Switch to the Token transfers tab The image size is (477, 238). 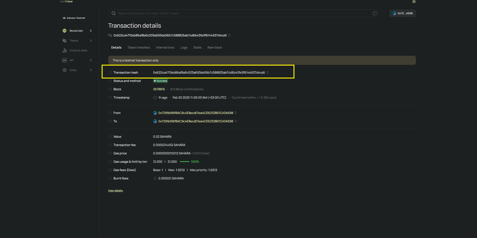click(139, 48)
